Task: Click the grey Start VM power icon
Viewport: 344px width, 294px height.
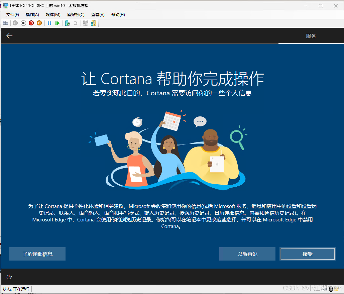Action: click(x=15, y=23)
